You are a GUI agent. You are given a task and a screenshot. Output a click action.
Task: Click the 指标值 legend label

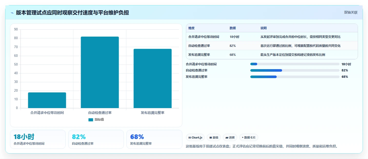click(x=99, y=120)
